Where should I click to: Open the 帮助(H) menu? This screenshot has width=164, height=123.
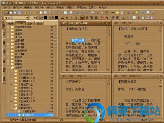103,8
